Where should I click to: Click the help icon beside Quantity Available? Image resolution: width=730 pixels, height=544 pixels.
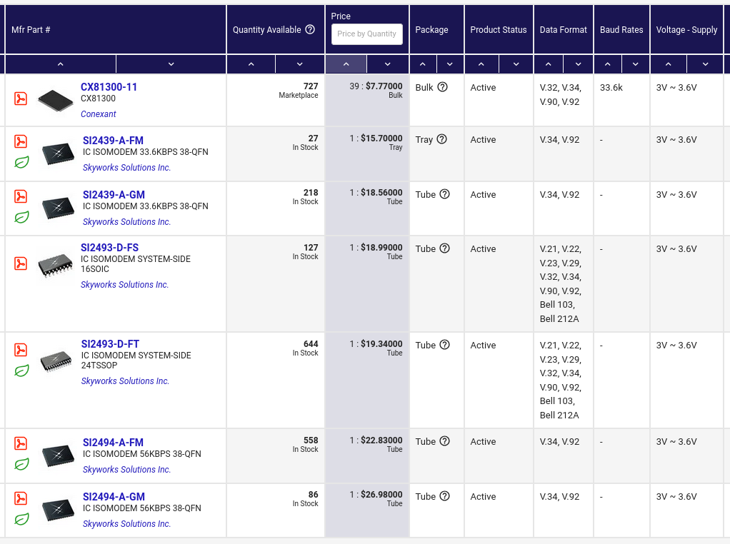(310, 30)
